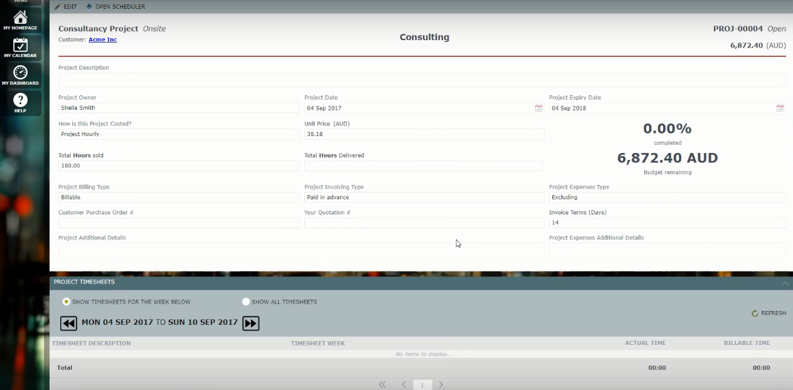Click the Unit Price field 38.18

(x=424, y=134)
